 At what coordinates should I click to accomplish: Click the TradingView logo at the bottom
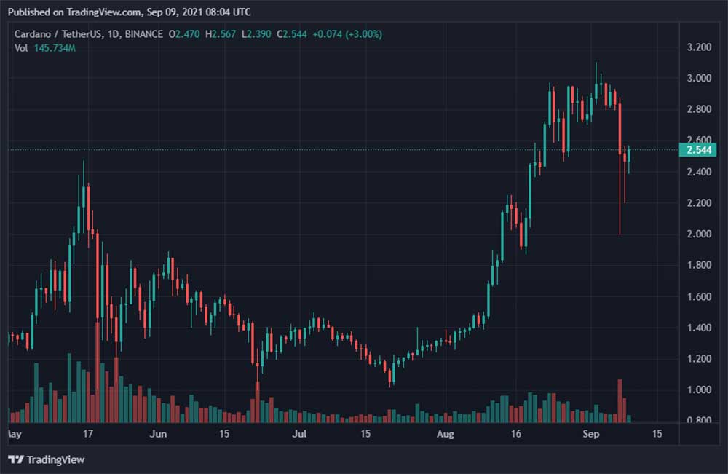point(47,459)
